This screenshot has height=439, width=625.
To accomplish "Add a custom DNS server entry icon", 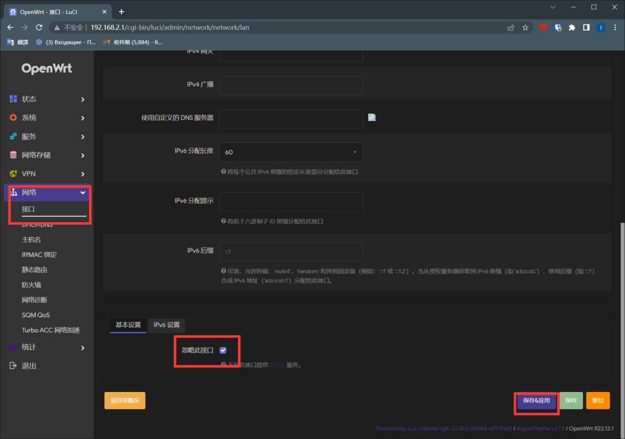I will (x=372, y=117).
